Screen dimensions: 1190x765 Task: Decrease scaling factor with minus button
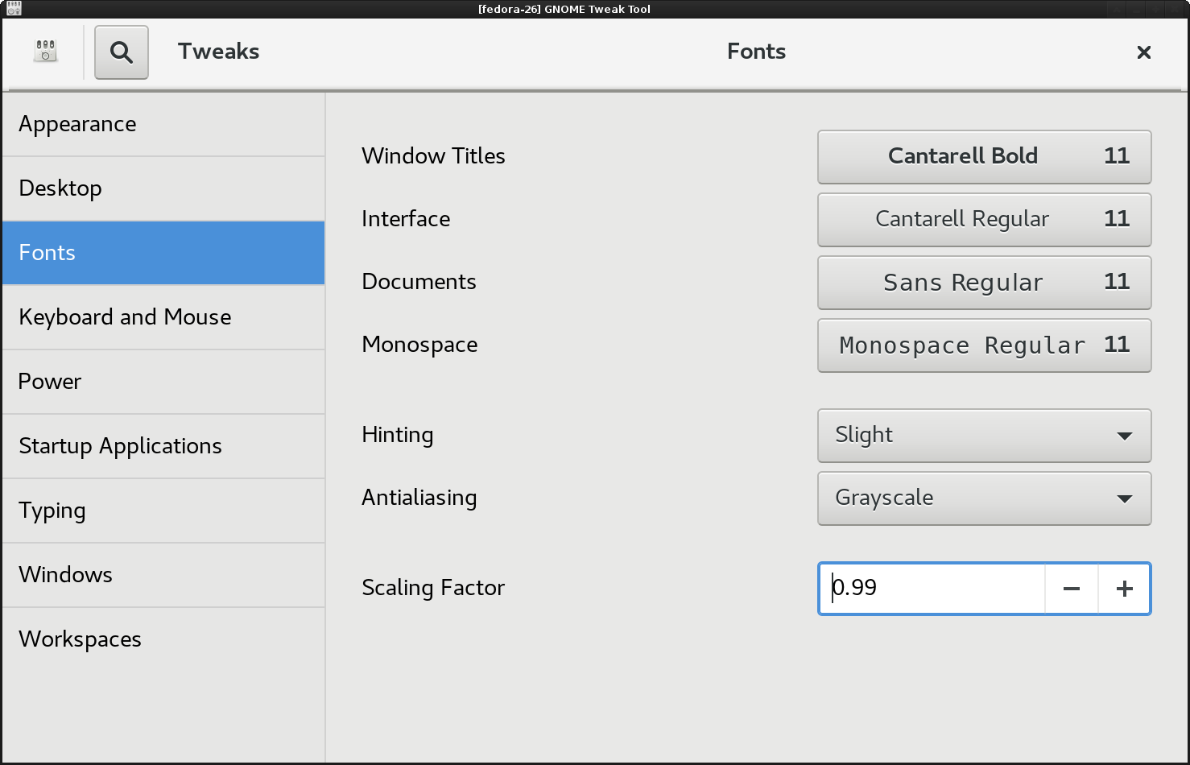tap(1072, 589)
